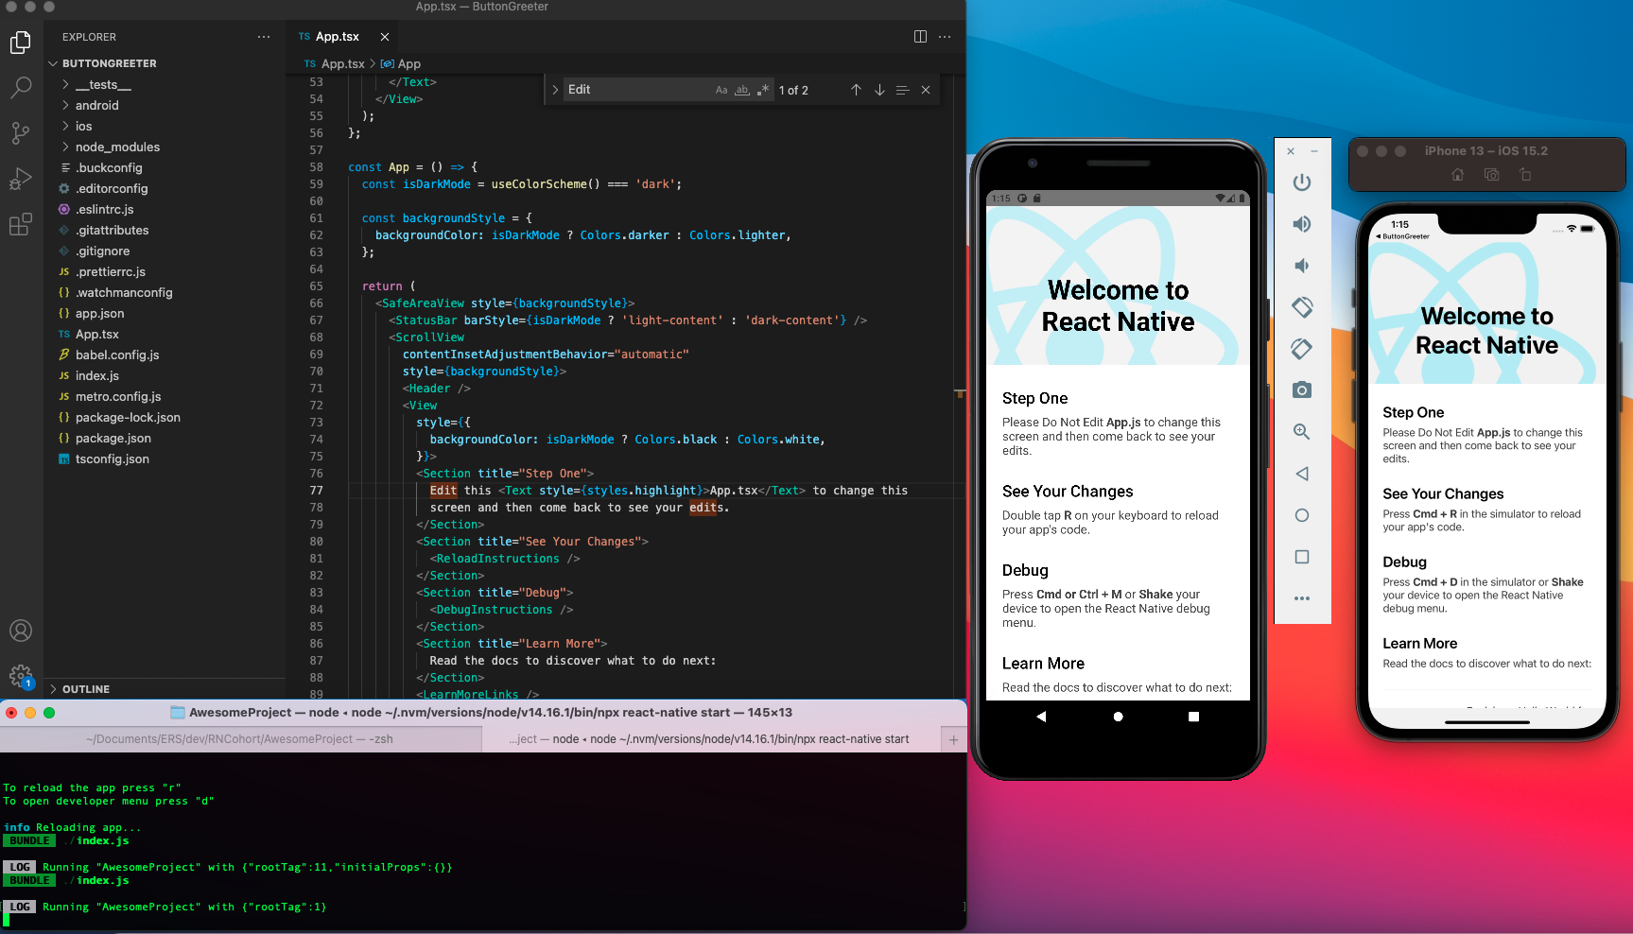Click line 77 in the code editor

tap(624, 491)
